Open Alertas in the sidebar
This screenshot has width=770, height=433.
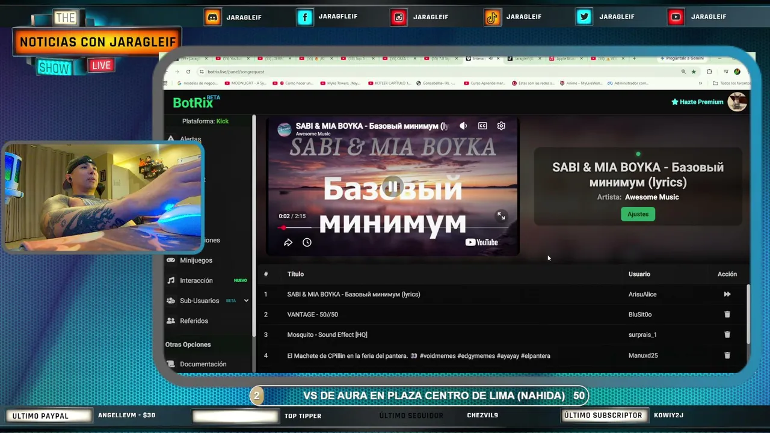[x=190, y=139]
